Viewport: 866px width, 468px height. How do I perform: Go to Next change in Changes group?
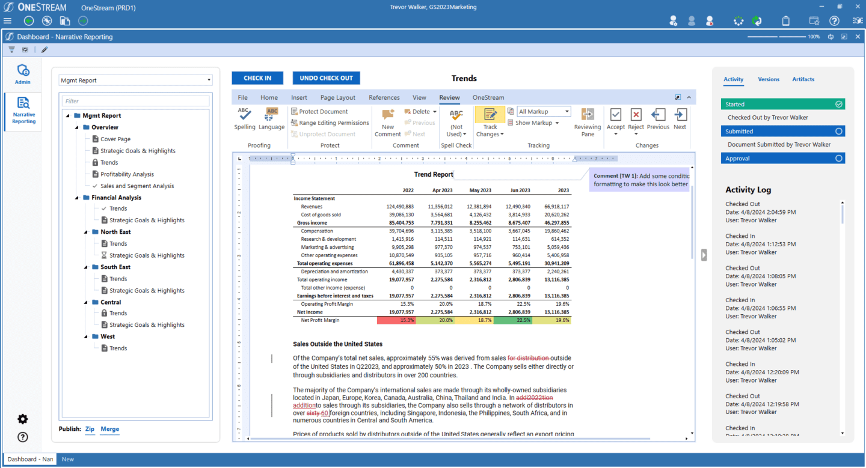pyautogui.click(x=680, y=119)
